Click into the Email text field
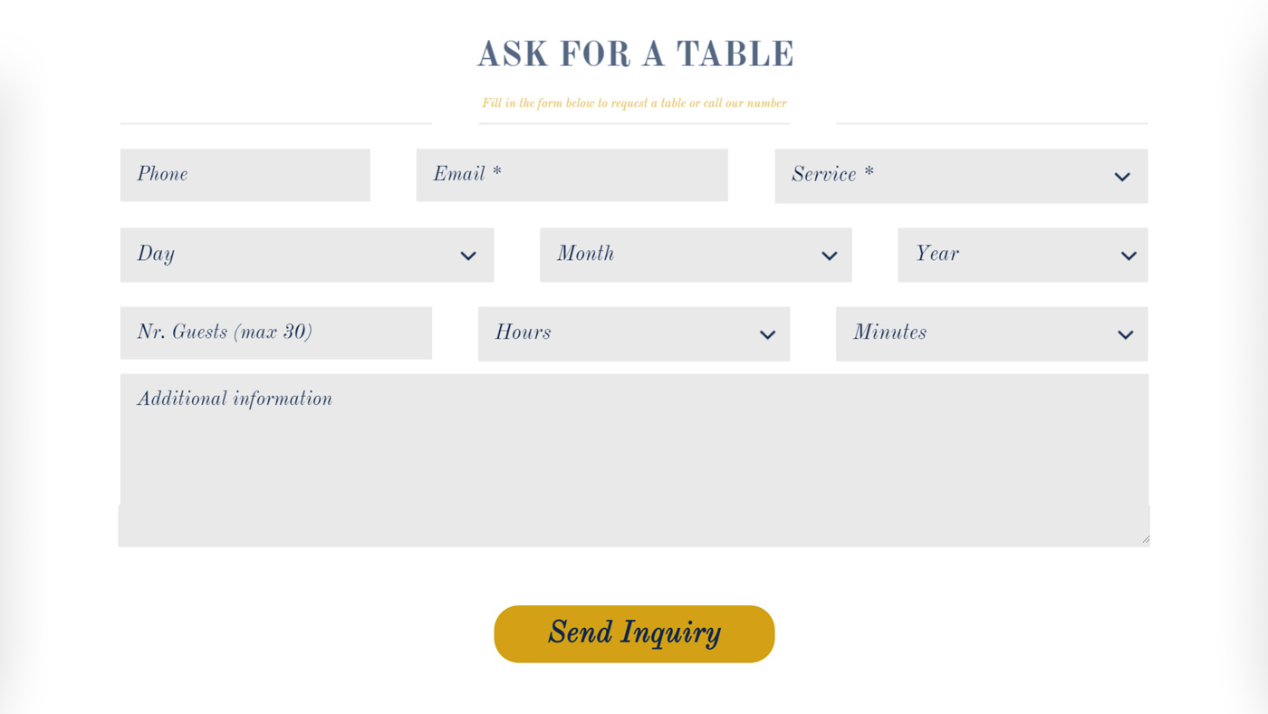Viewport: 1268px width, 714px height. click(x=572, y=175)
